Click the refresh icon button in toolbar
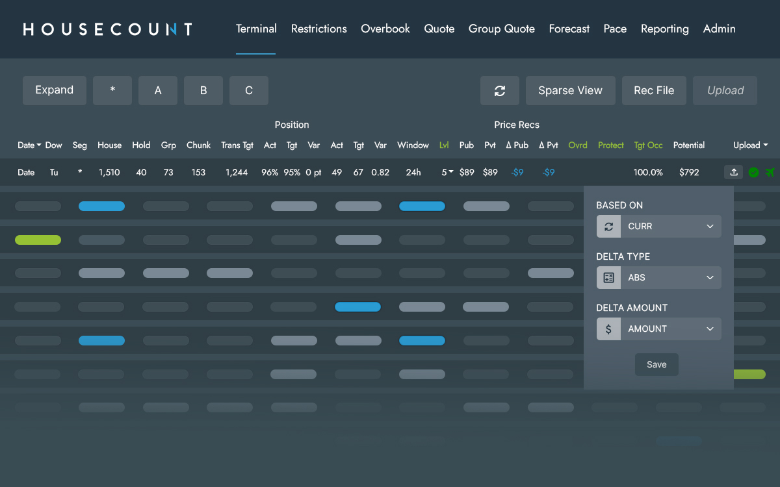 499,91
